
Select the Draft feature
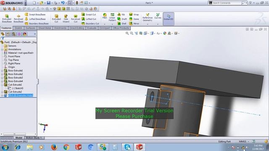coord(122,19)
